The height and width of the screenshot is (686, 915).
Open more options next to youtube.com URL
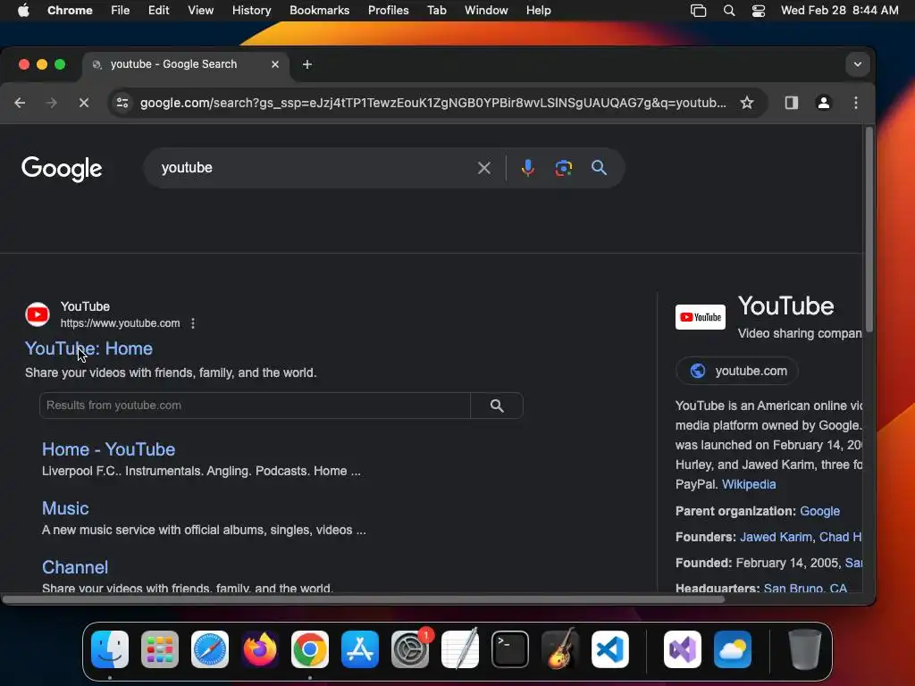point(193,323)
